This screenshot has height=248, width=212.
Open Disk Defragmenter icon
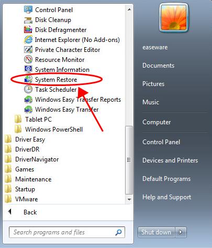28,30
